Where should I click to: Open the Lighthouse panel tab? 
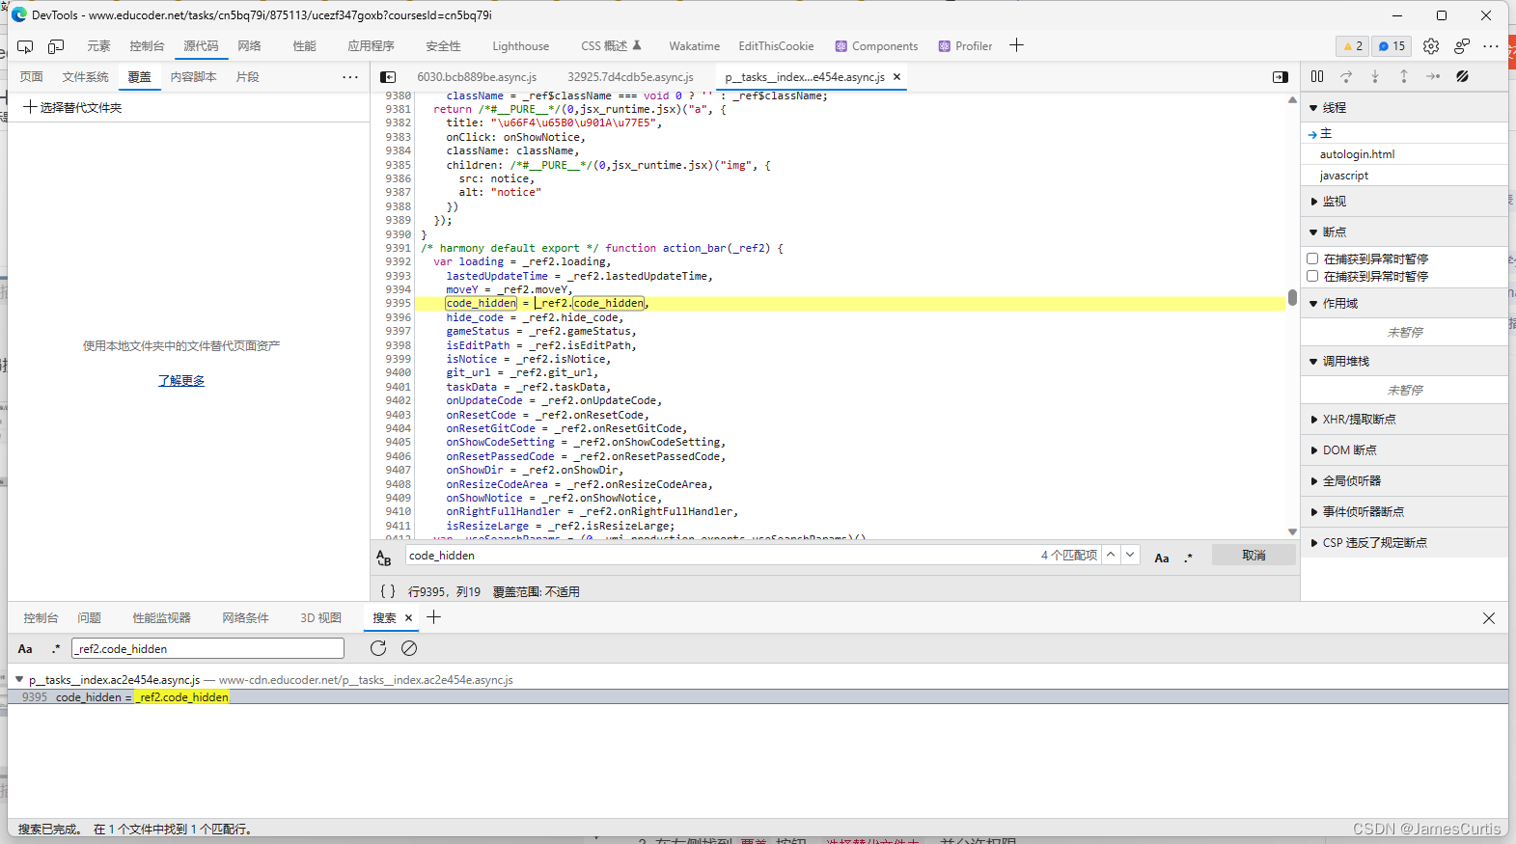[x=520, y=46]
